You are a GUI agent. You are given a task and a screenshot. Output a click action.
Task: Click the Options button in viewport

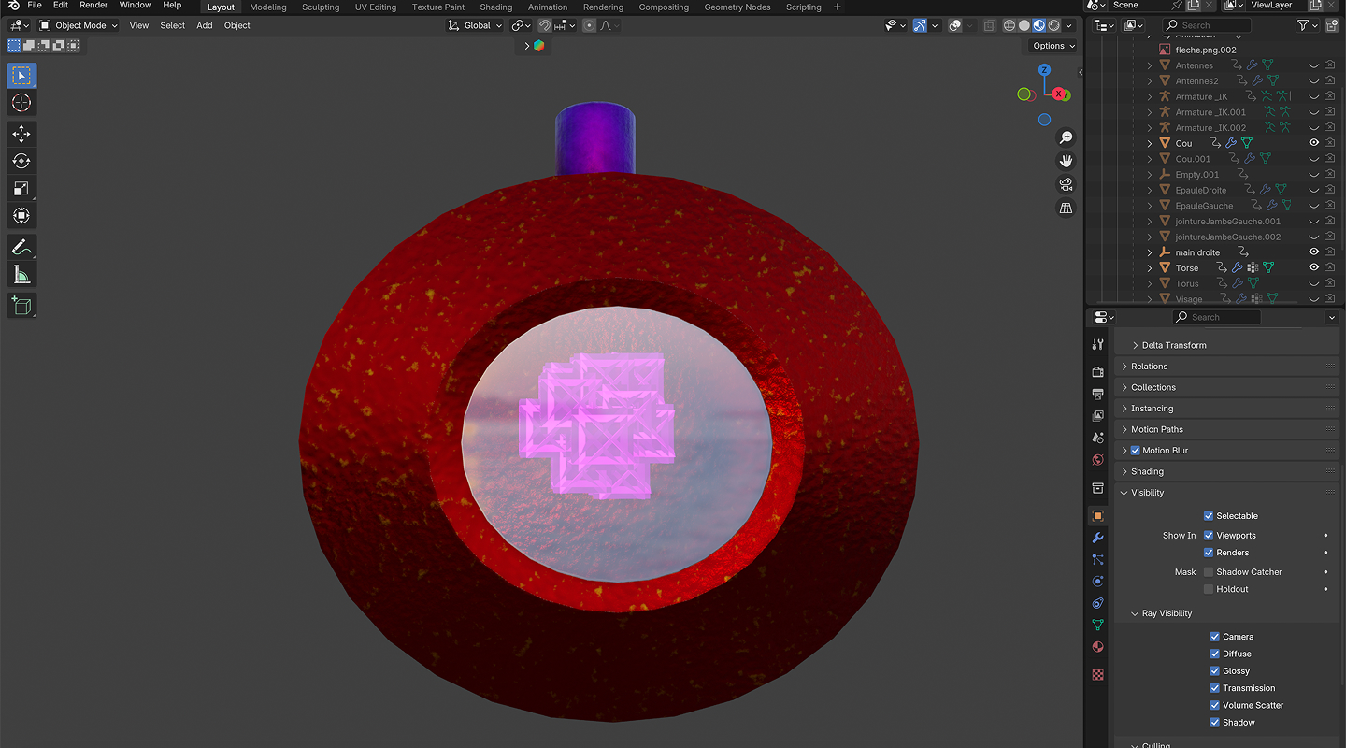click(x=1052, y=46)
